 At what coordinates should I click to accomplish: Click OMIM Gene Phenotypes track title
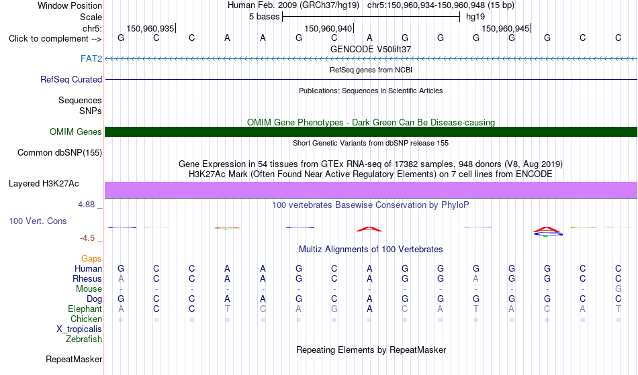click(x=371, y=122)
